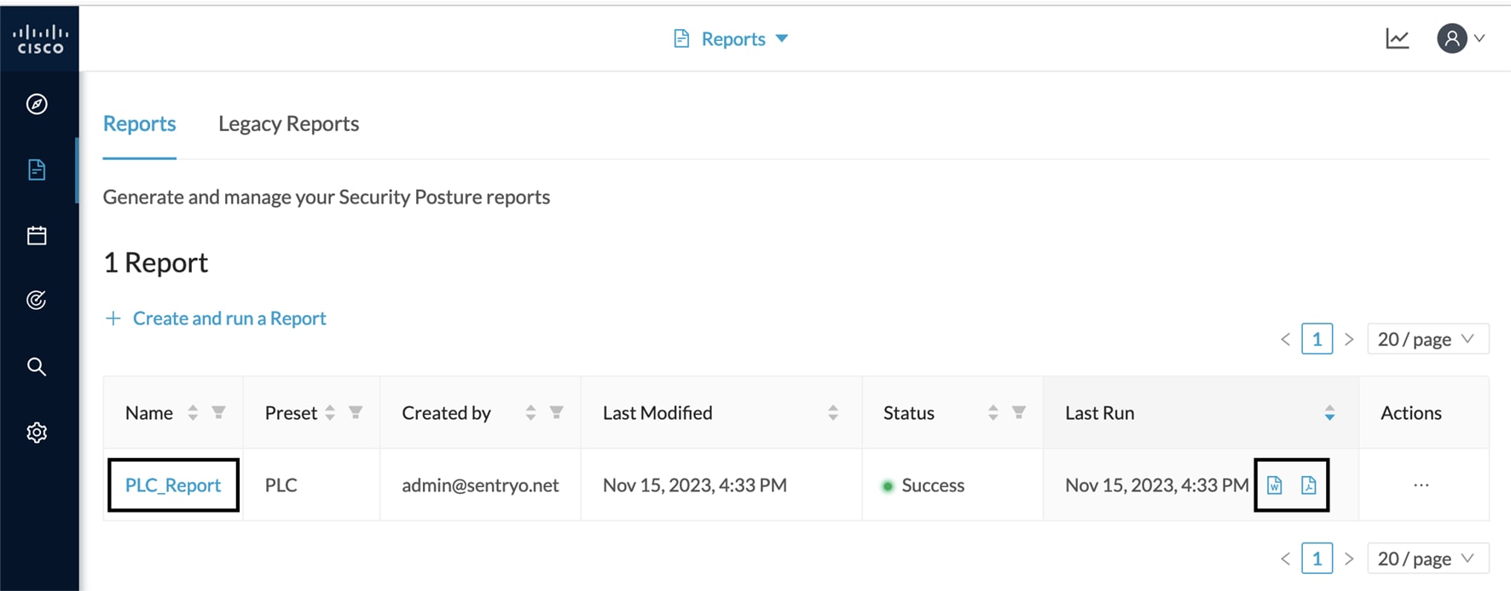Expand the Reports dropdown in top bar
The image size is (1511, 591).
[732, 38]
